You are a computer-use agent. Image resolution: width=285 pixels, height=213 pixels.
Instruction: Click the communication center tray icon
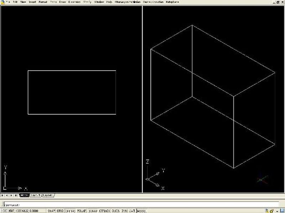point(266,211)
